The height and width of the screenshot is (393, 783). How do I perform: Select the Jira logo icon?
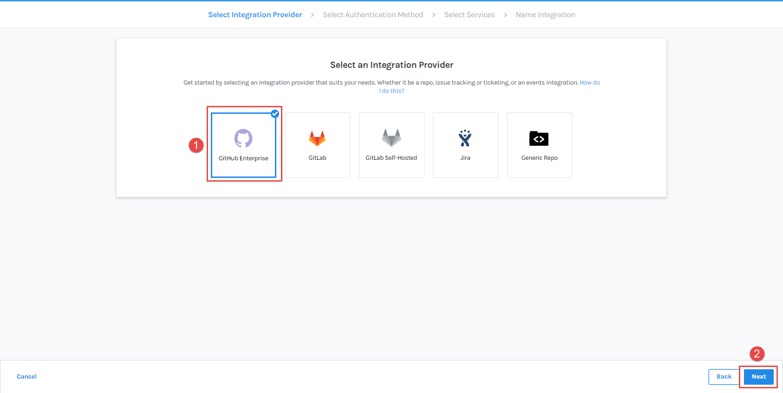(465, 138)
